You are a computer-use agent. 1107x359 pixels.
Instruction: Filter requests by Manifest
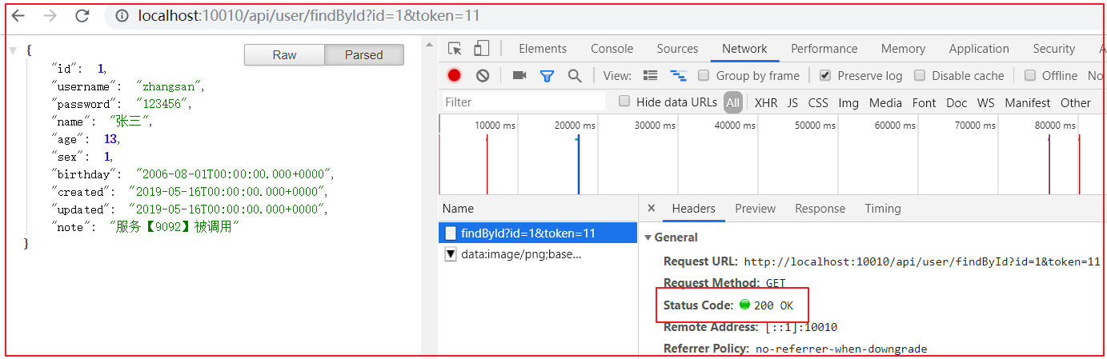(x=1028, y=102)
